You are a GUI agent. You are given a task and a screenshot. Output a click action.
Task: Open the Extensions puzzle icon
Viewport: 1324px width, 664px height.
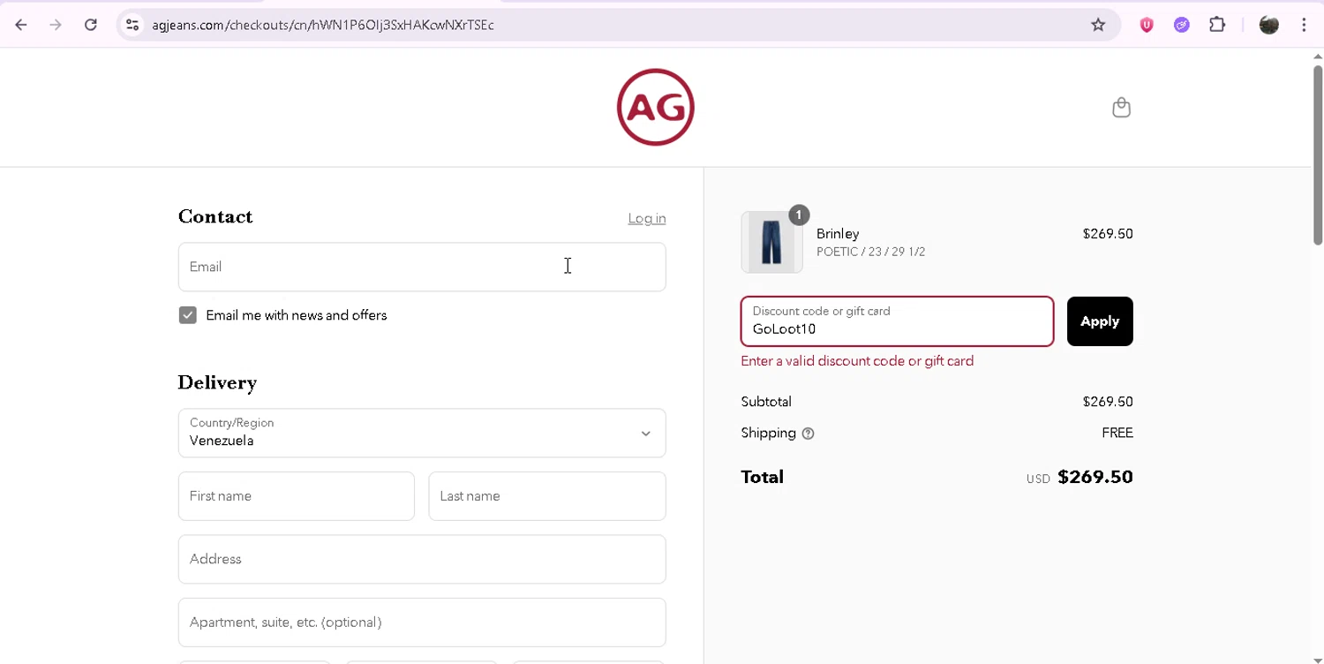click(x=1217, y=25)
